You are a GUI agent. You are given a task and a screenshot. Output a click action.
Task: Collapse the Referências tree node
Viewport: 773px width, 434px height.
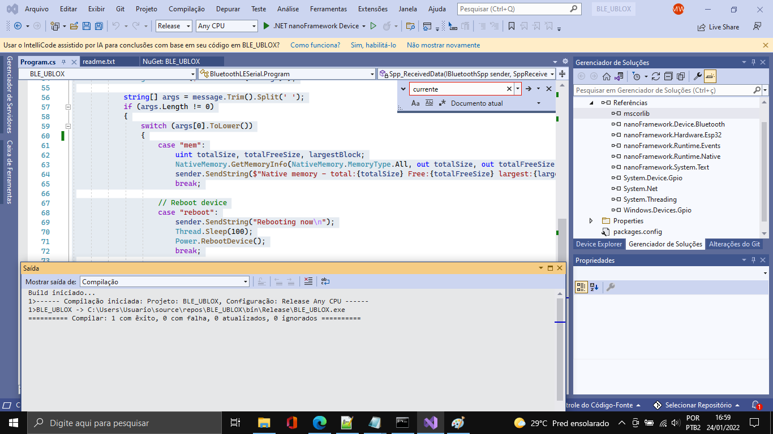(592, 103)
